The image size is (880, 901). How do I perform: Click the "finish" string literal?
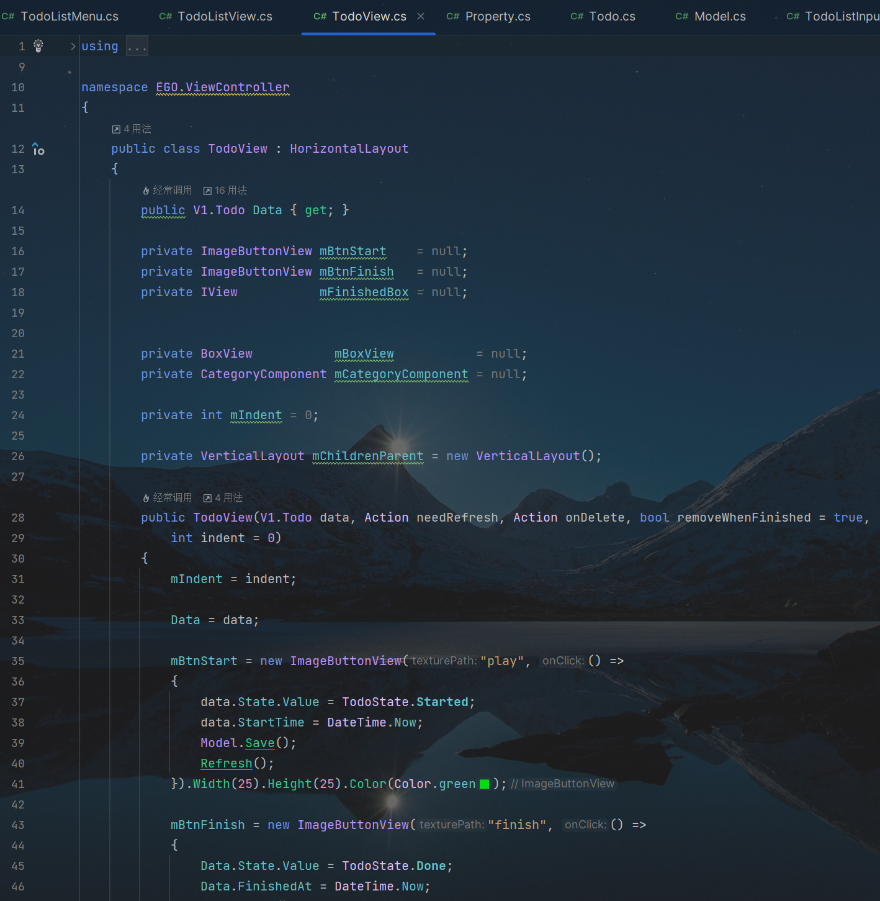click(517, 825)
